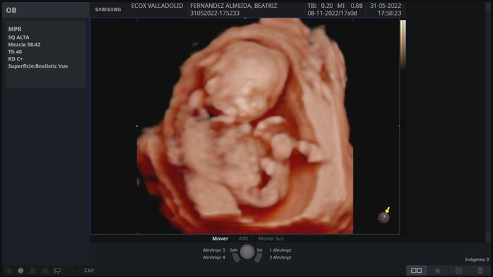Viewport: 493px width, 277px height.
Task: Click the color scale bar beside the image
Action: [402, 44]
